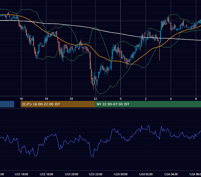Click the blue session bar left of ロンドン
This screenshot has width=201, height=177.
click(7, 104)
